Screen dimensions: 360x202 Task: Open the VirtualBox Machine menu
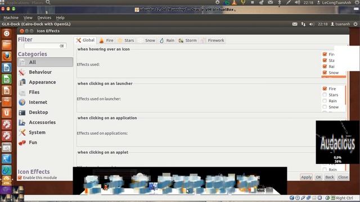click(x=11, y=17)
